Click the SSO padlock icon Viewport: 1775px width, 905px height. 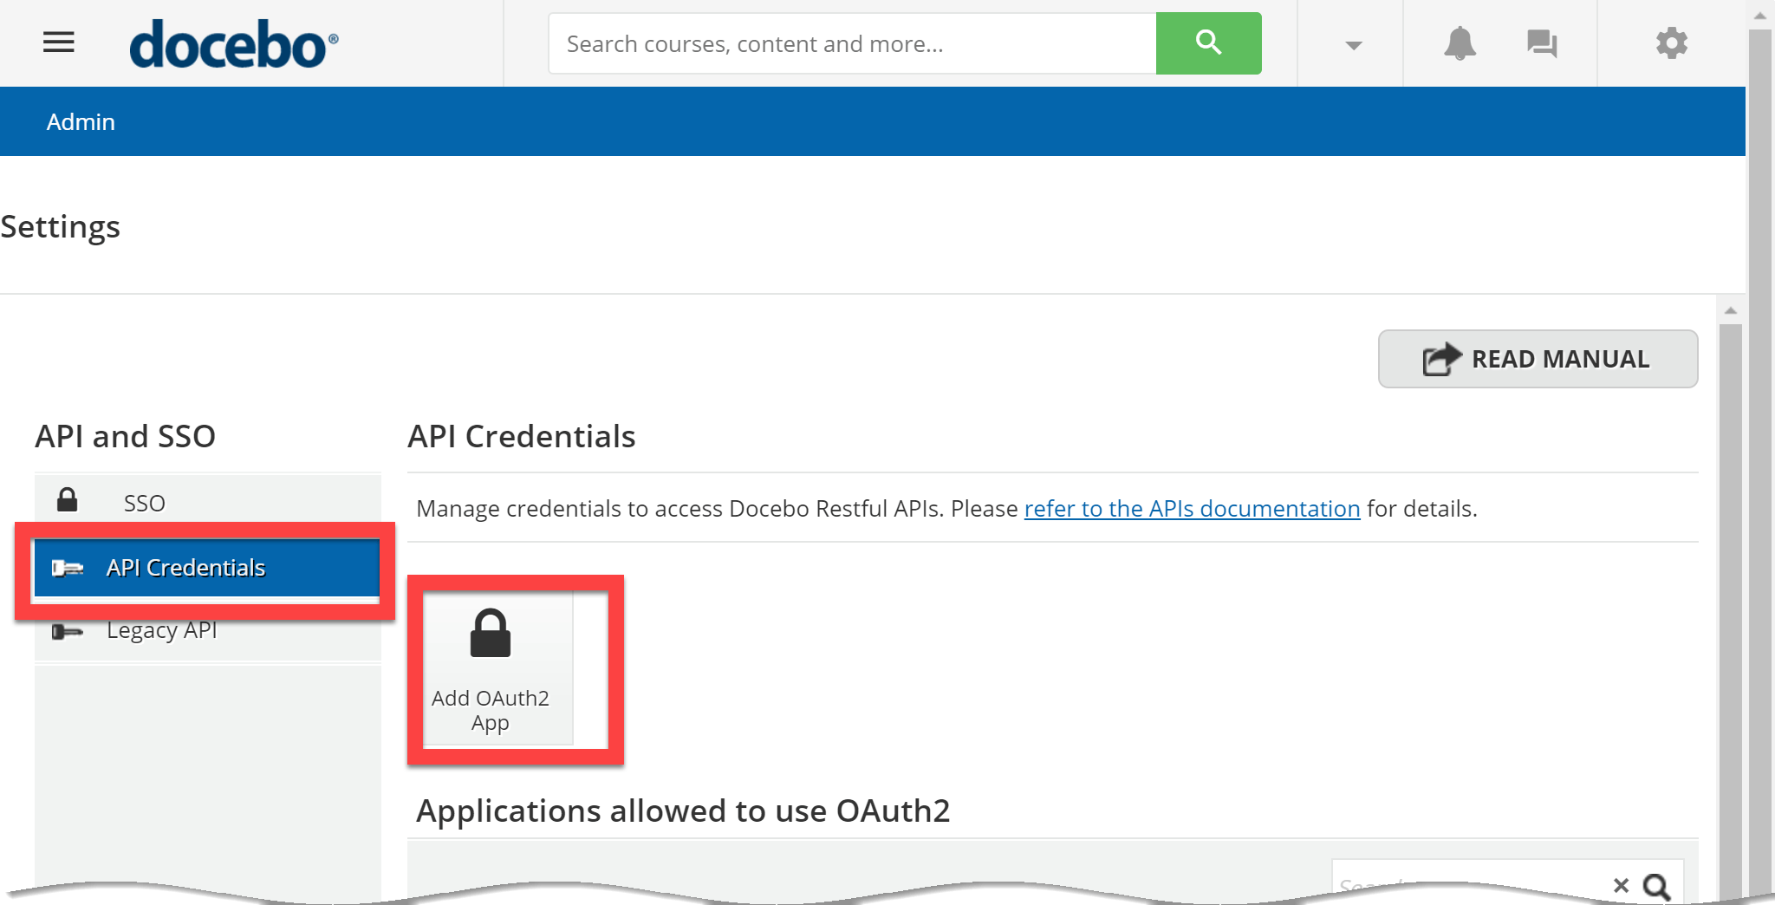click(x=67, y=499)
